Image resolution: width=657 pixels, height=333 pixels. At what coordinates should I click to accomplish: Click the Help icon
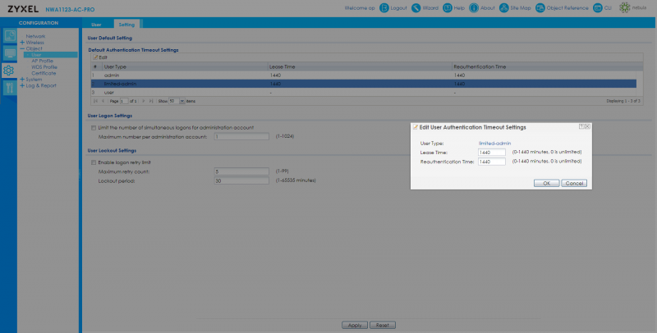[x=448, y=8]
